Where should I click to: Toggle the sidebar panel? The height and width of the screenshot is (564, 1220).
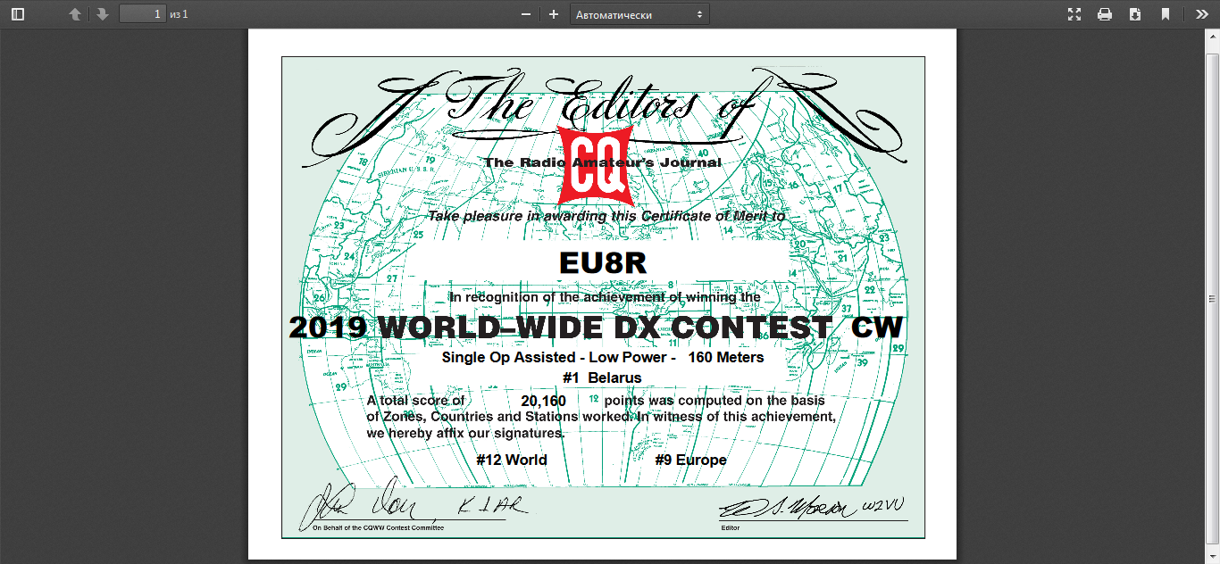(x=17, y=14)
